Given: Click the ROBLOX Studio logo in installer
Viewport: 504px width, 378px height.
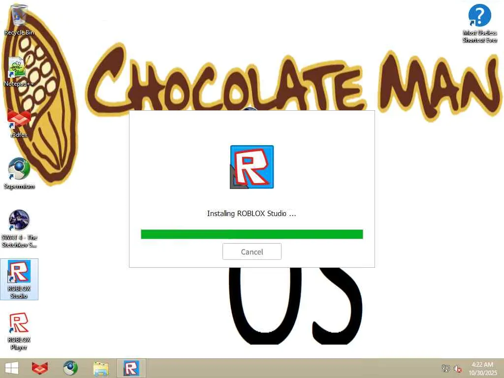Looking at the screenshot, I should pyautogui.click(x=252, y=167).
